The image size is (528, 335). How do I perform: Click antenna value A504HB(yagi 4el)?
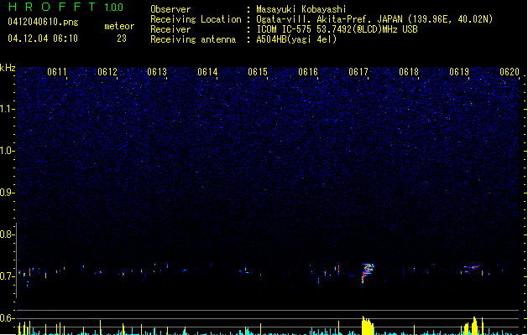pyautogui.click(x=296, y=39)
